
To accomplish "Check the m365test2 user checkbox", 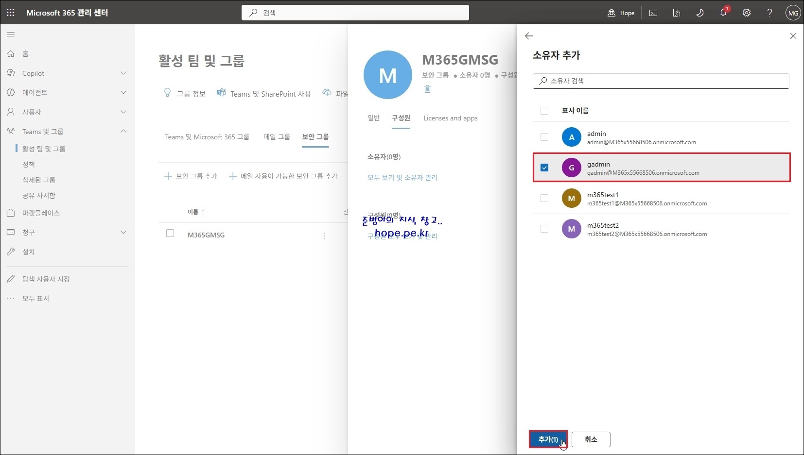I will [544, 229].
